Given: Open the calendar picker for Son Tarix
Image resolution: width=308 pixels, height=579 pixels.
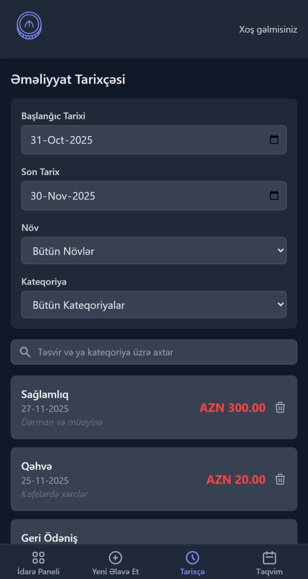Looking at the screenshot, I should (x=275, y=195).
